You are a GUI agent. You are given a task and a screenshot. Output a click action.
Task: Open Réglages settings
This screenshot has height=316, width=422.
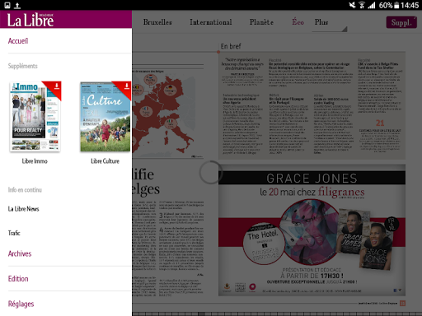21,304
